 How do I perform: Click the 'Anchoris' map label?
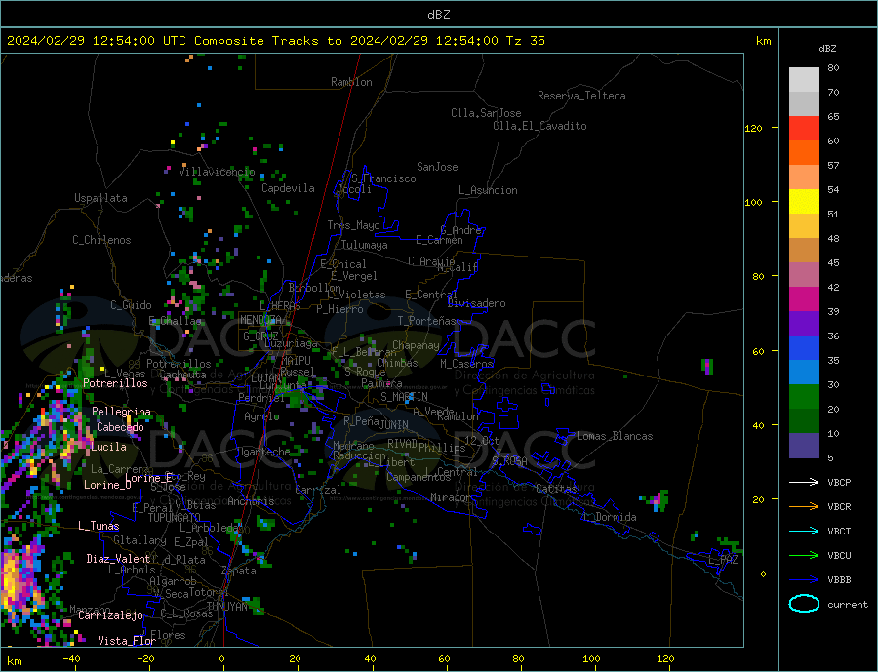pos(251,501)
